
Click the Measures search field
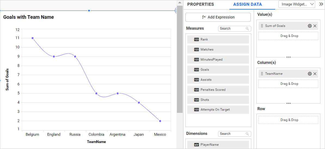232,29
